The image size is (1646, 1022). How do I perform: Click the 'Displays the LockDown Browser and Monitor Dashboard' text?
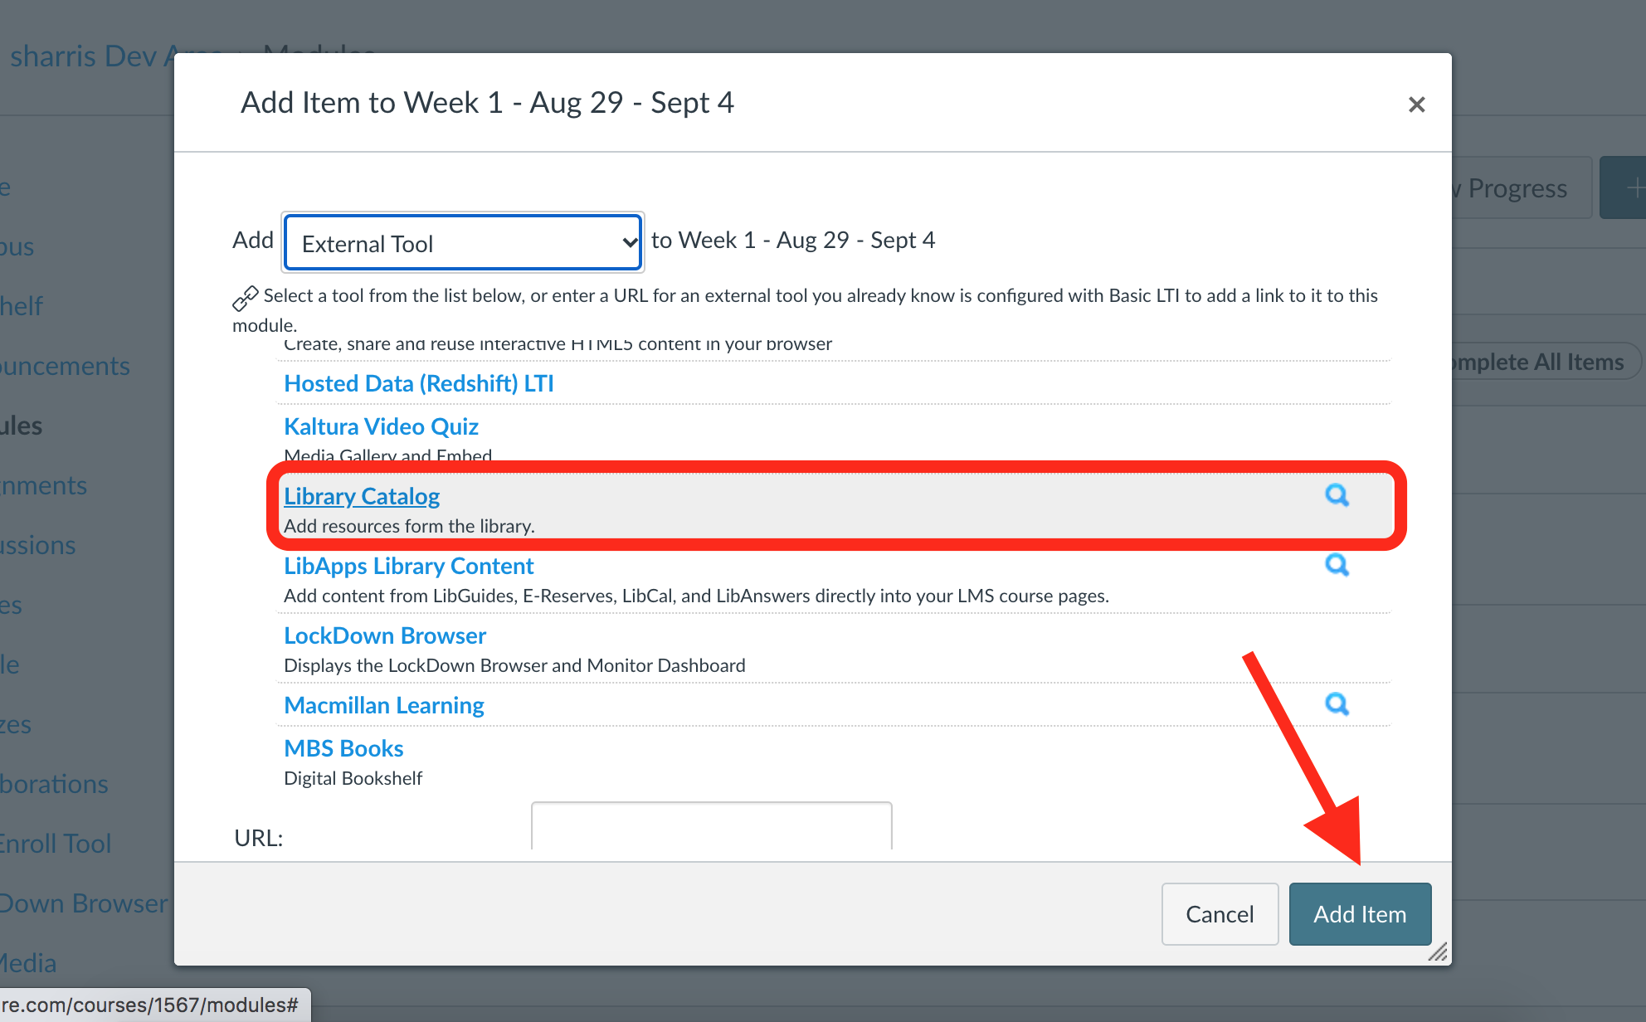(514, 665)
